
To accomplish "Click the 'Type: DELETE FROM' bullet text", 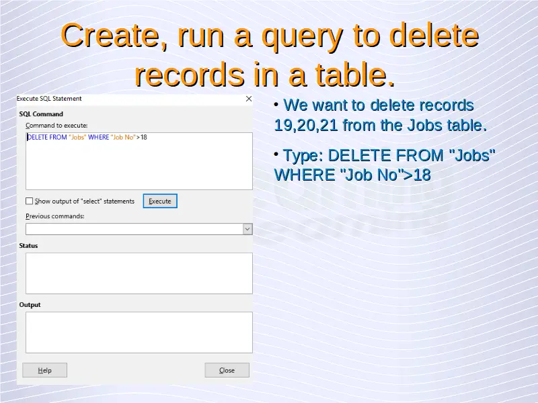I will coord(384,165).
